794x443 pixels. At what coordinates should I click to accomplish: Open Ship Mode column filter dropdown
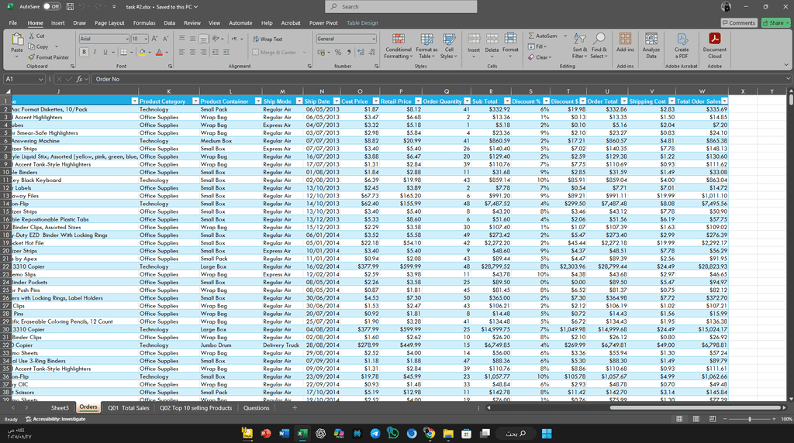point(299,101)
